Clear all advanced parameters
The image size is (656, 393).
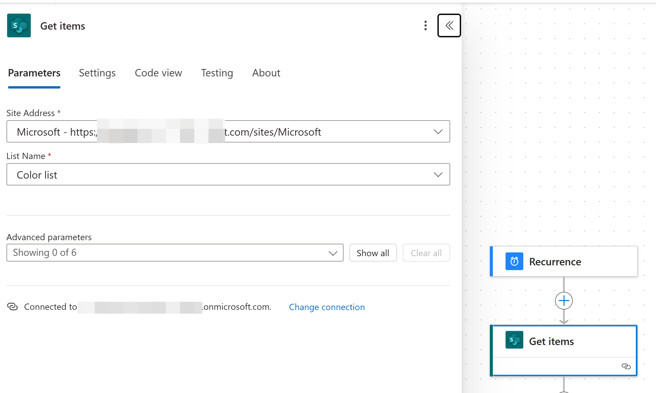pyautogui.click(x=426, y=253)
